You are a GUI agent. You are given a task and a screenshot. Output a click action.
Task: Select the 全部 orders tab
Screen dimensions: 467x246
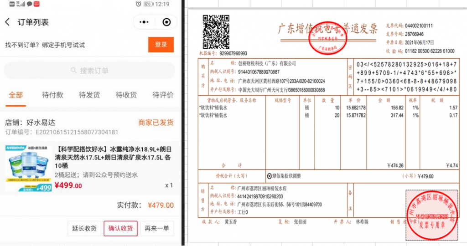16,95
